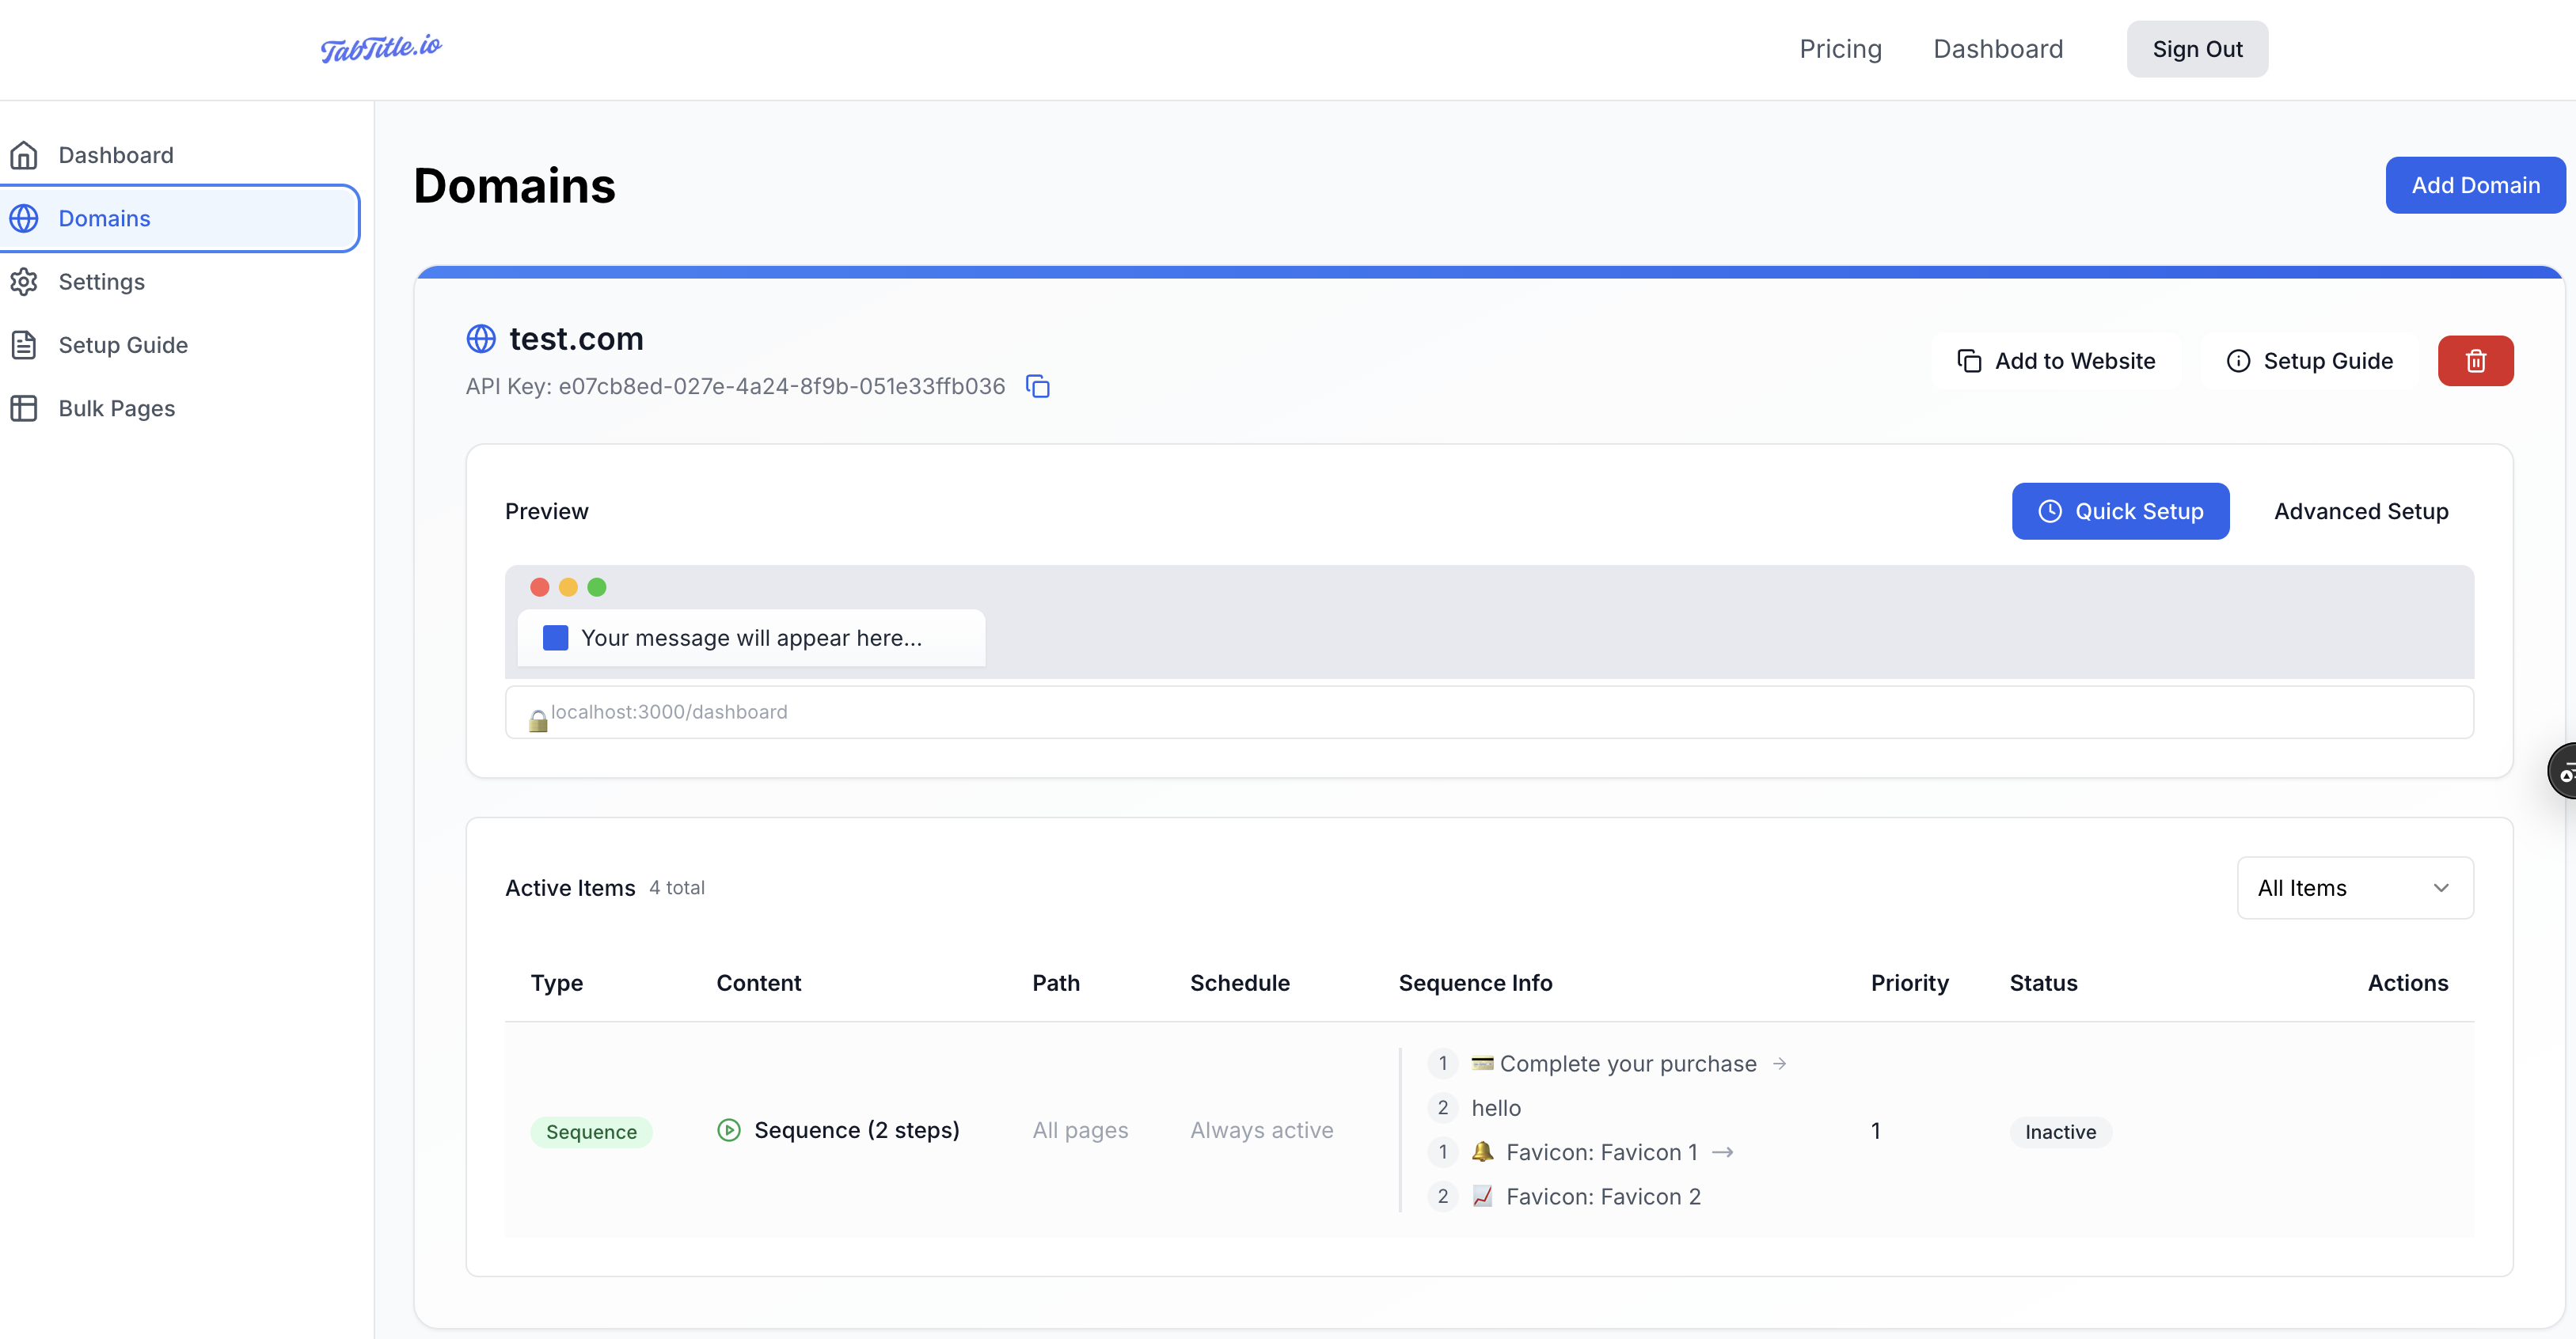Open the domain card Setup Guide button
Image resolution: width=2576 pixels, height=1339 pixels.
[2309, 361]
